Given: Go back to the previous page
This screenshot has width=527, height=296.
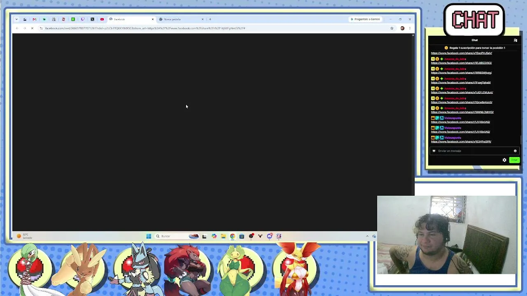Looking at the screenshot, I should (x=17, y=28).
